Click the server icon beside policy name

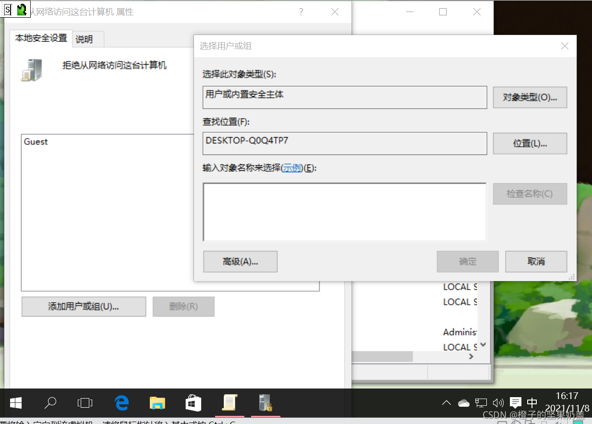tap(32, 70)
